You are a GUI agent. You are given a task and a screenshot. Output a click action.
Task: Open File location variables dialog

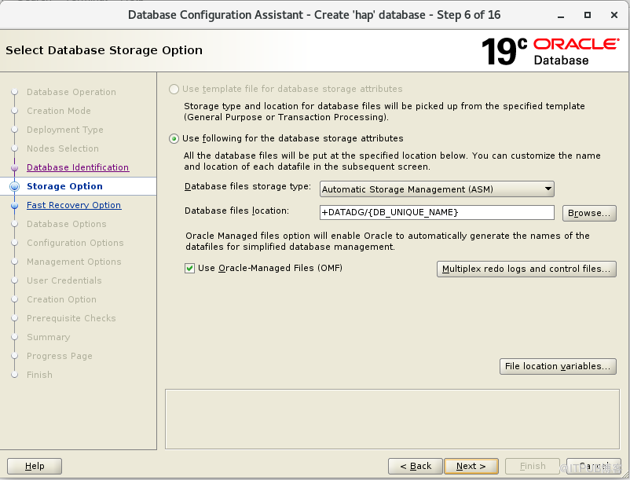coord(558,366)
